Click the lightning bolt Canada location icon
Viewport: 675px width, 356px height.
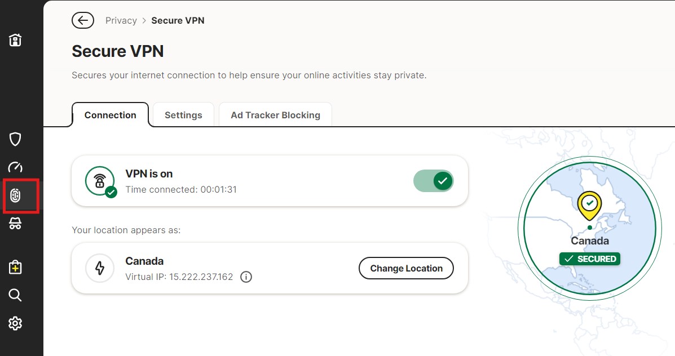(x=100, y=268)
